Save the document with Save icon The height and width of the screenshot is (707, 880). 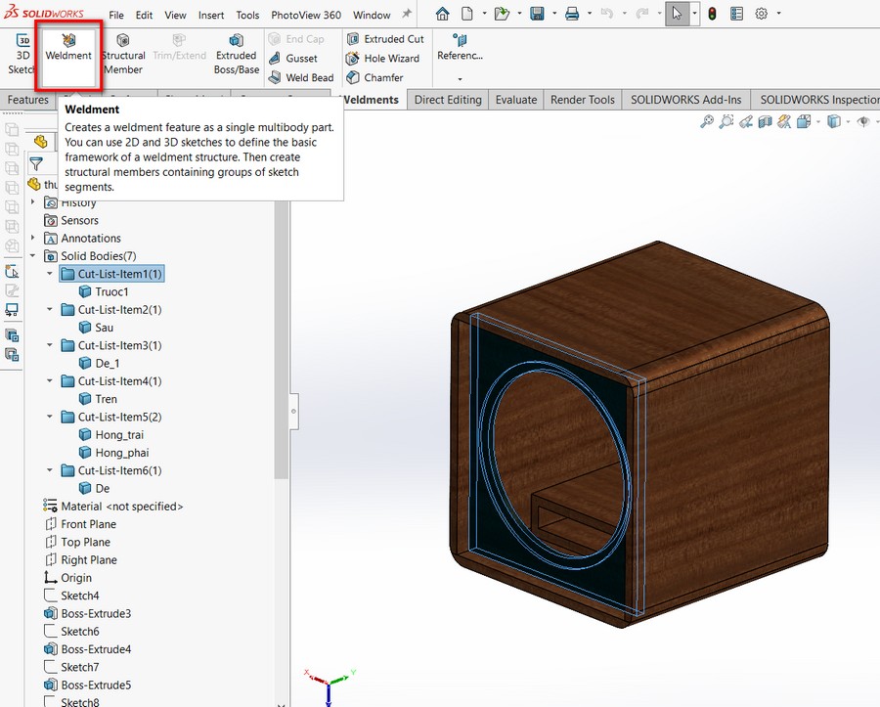(537, 14)
